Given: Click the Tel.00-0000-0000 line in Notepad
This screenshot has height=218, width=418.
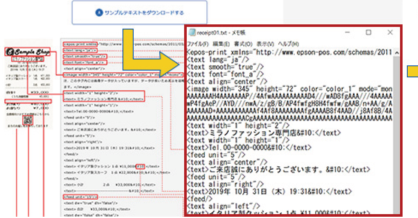Looking at the screenshot, I should [x=249, y=147].
